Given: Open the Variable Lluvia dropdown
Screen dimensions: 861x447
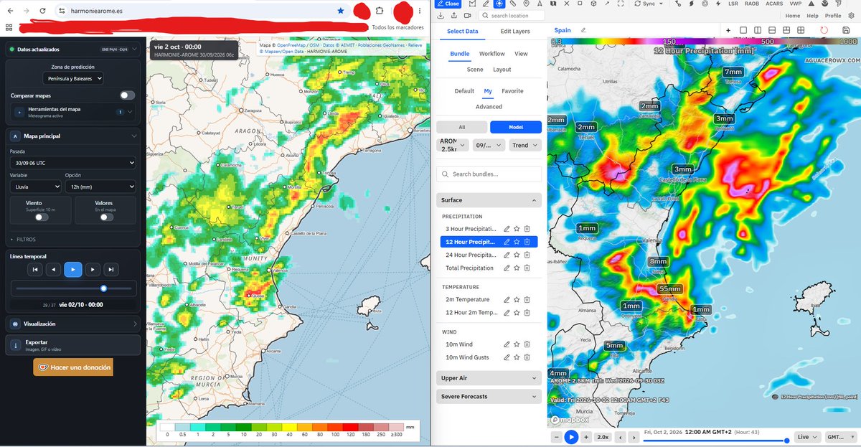Looking at the screenshot, I should coord(35,187).
